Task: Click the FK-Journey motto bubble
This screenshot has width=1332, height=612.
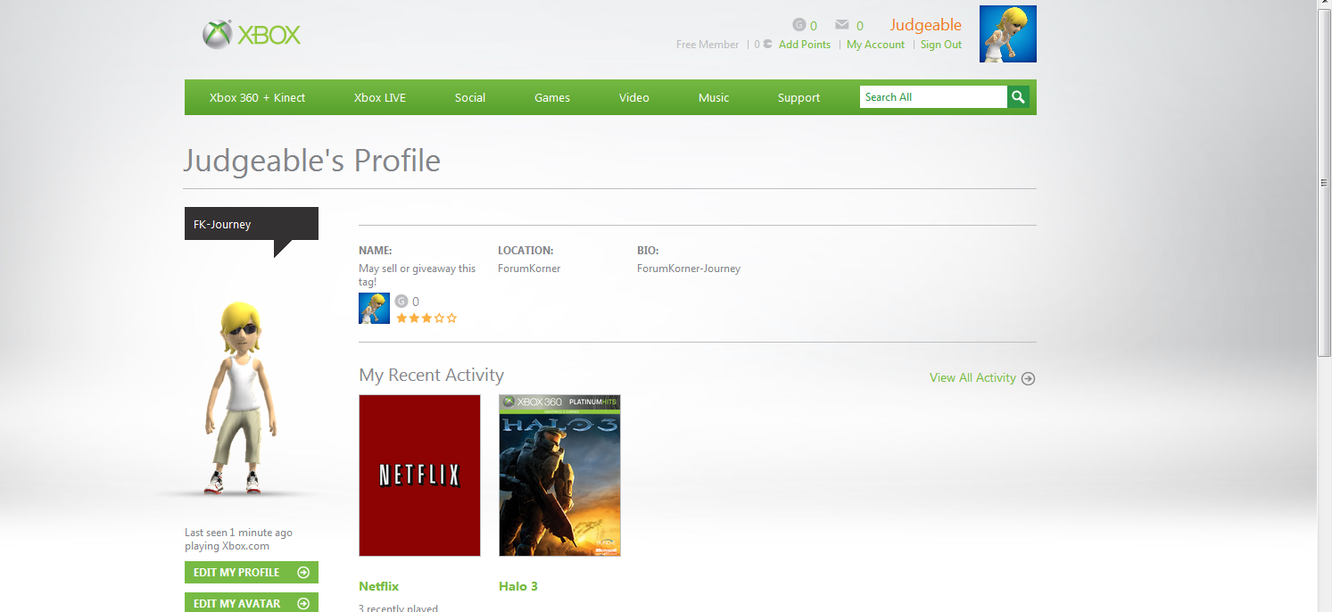Action: click(252, 225)
